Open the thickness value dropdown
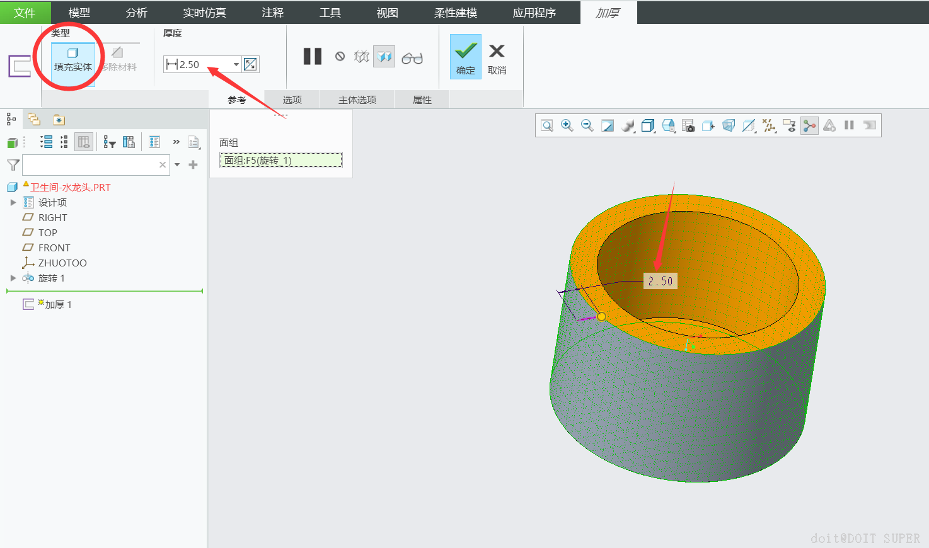This screenshot has height=548, width=929. click(x=236, y=64)
